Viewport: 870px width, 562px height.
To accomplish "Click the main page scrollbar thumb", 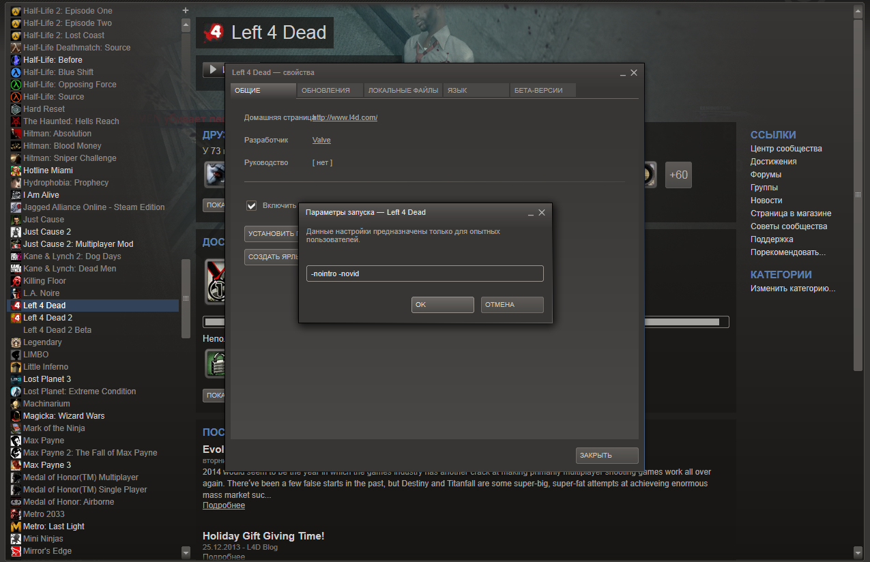I will point(858,194).
